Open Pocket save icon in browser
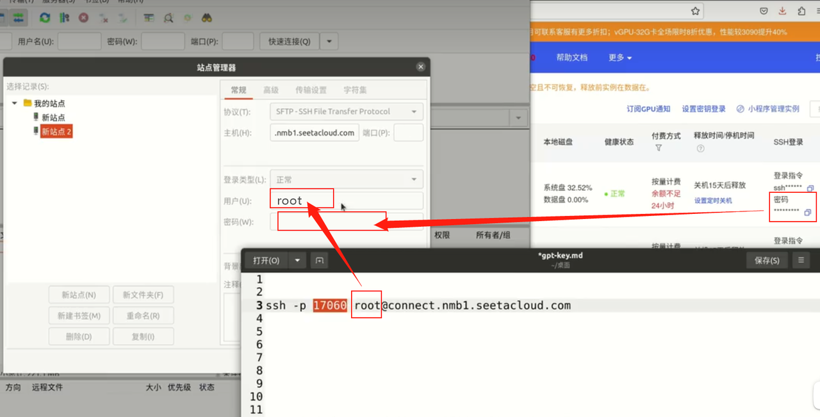The image size is (820, 417). [x=764, y=11]
